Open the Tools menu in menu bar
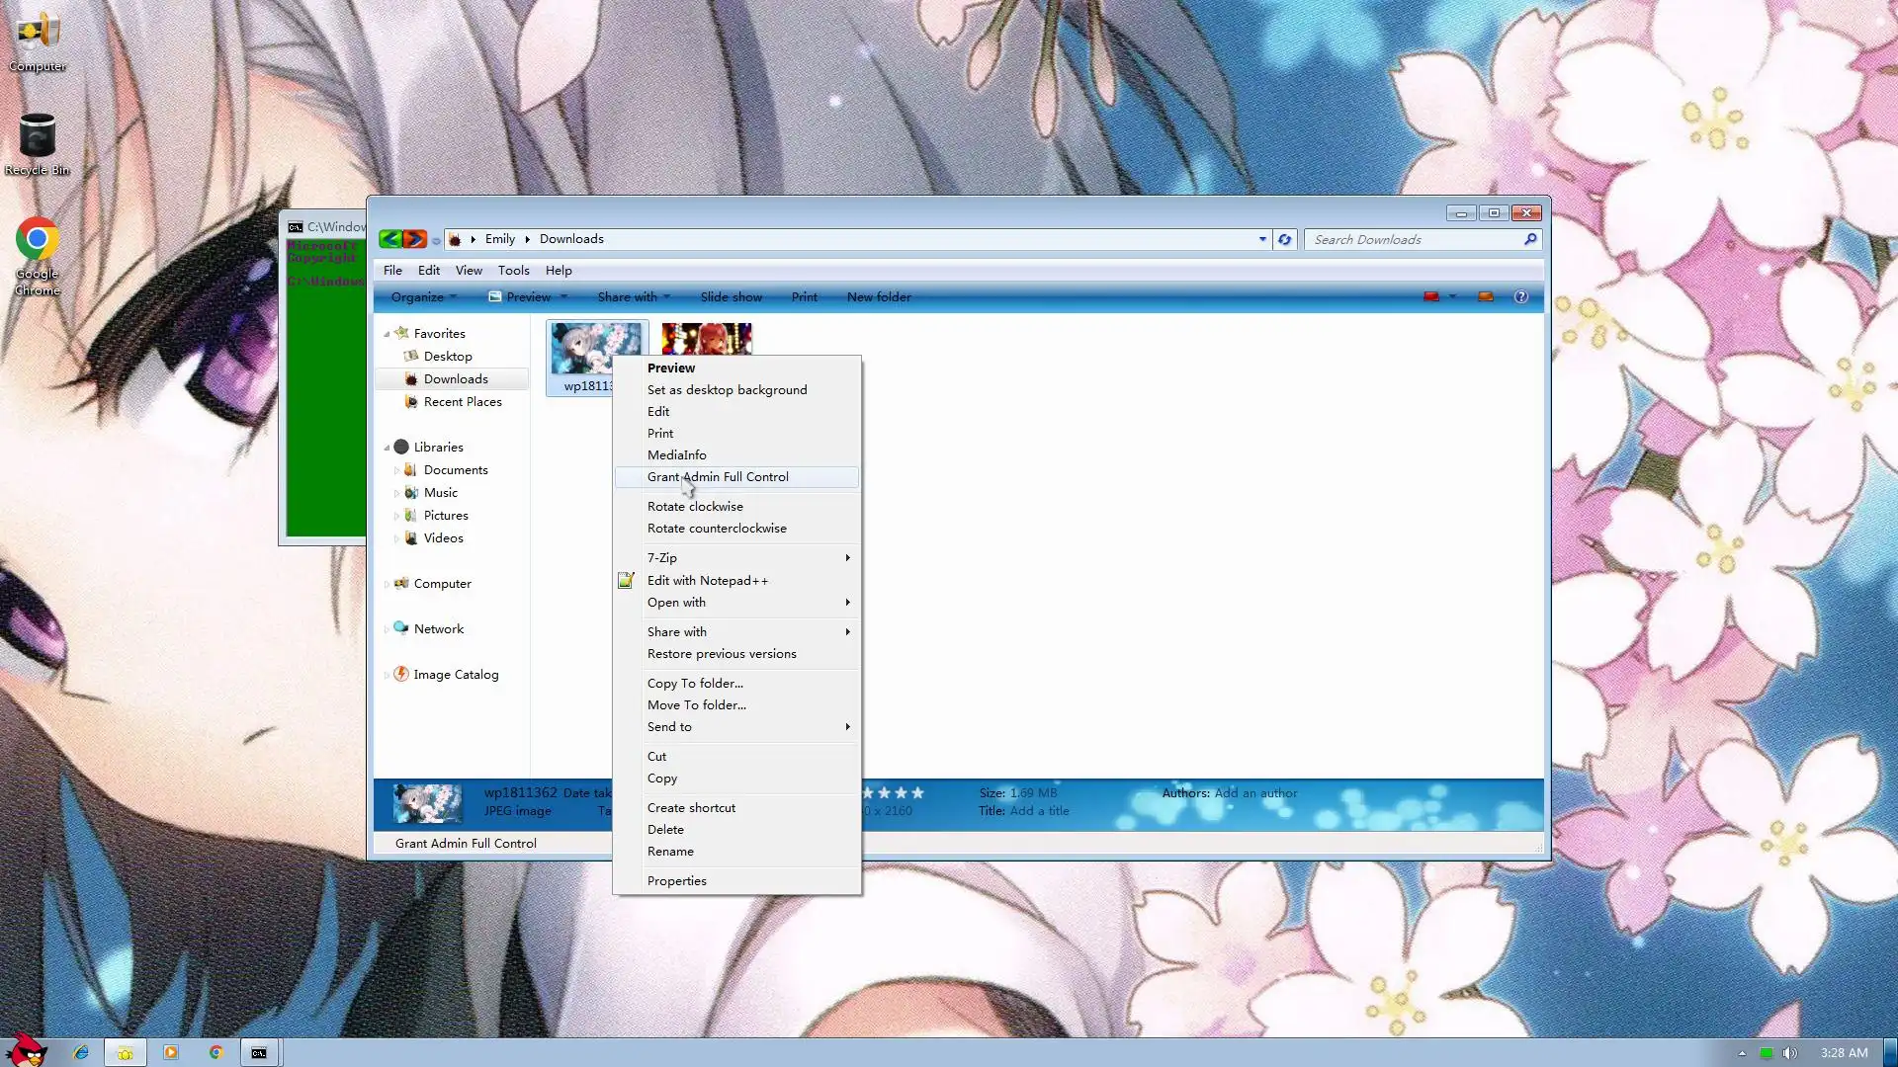This screenshot has width=1898, height=1067. (x=513, y=270)
